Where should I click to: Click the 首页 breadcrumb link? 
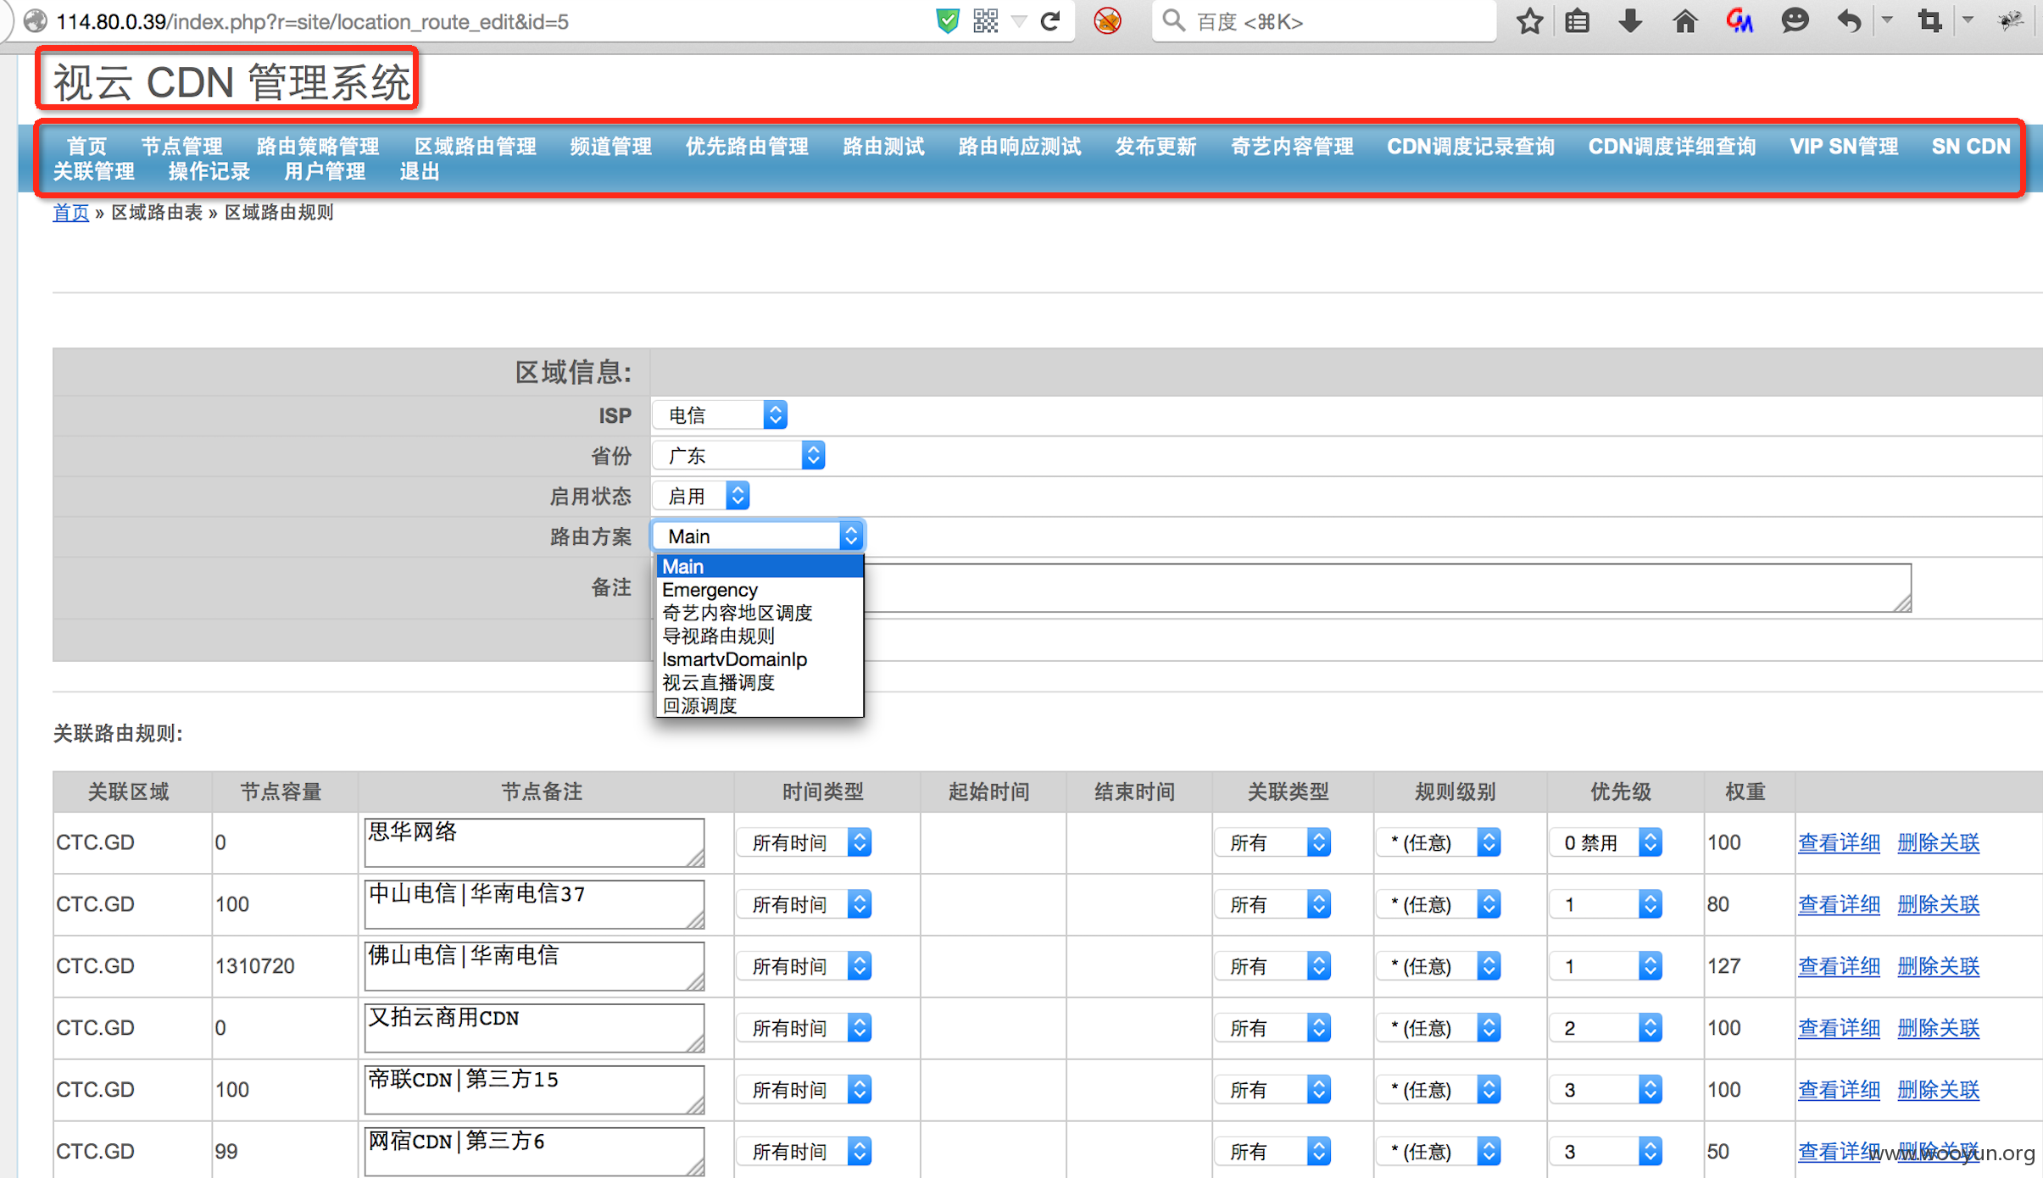pyautogui.click(x=70, y=212)
